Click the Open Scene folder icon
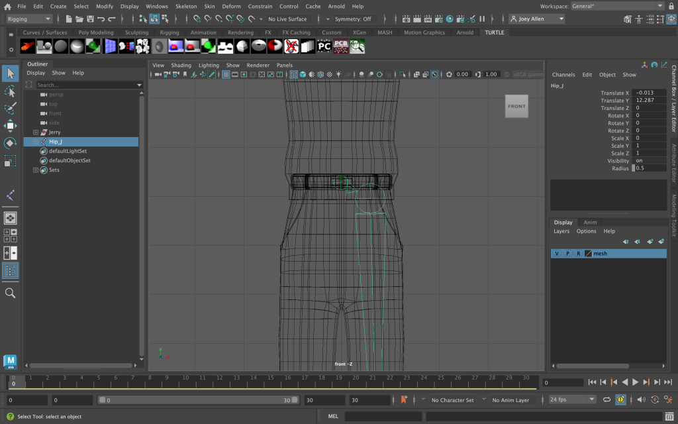The image size is (678, 424). tap(79, 19)
